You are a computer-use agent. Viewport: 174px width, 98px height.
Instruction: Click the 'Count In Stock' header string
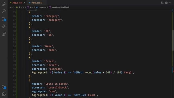(56, 84)
